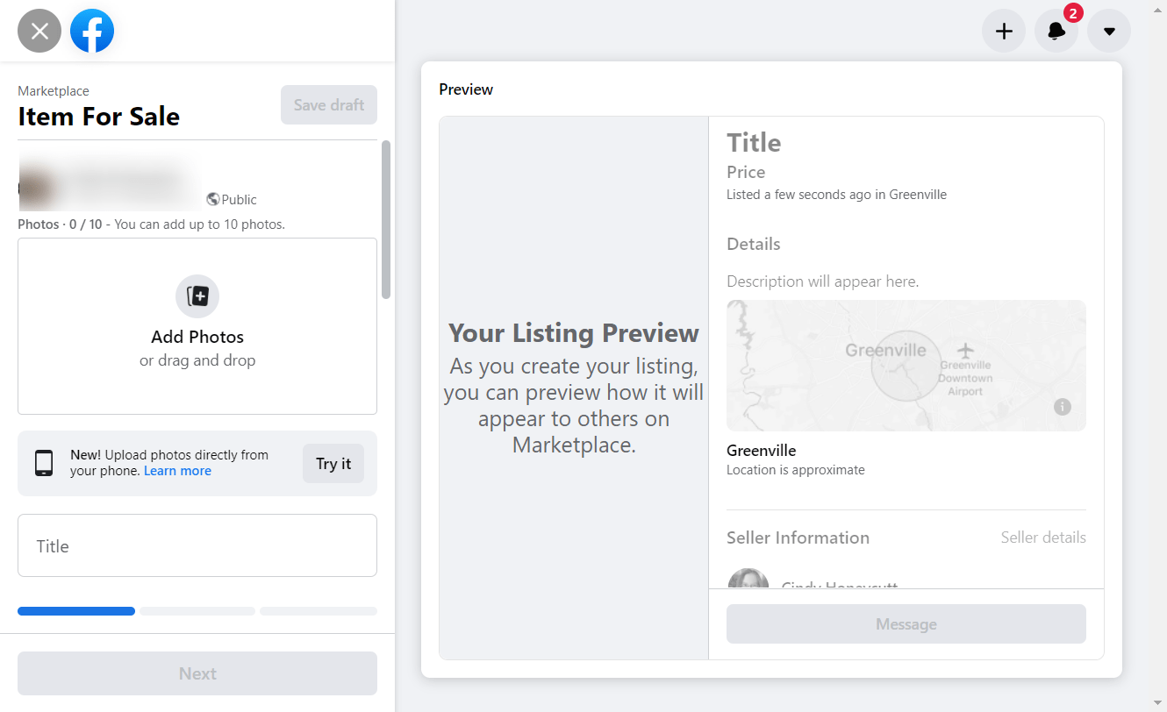The width and height of the screenshot is (1167, 712).
Task: Open notifications from the bell icon
Action: tap(1056, 30)
